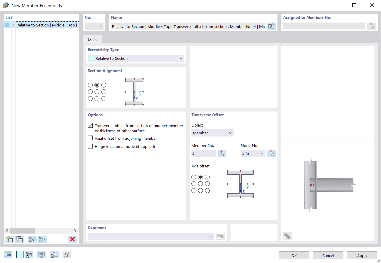Open the formula editor with fx icon

click(x=67, y=255)
